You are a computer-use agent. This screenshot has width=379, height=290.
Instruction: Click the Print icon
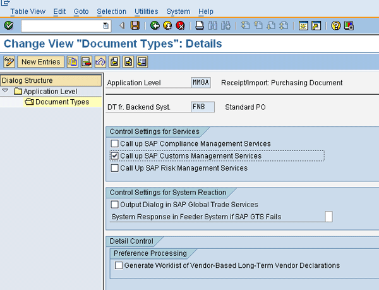[200, 25]
